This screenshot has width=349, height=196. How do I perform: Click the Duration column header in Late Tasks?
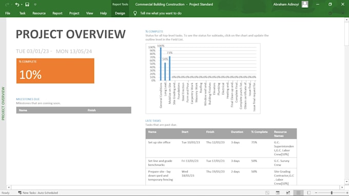(237, 132)
